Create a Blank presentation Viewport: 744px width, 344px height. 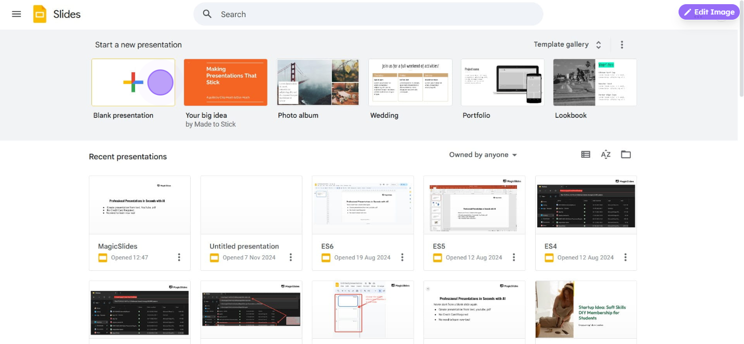[x=133, y=82]
